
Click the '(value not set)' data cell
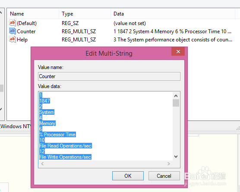click(129, 23)
